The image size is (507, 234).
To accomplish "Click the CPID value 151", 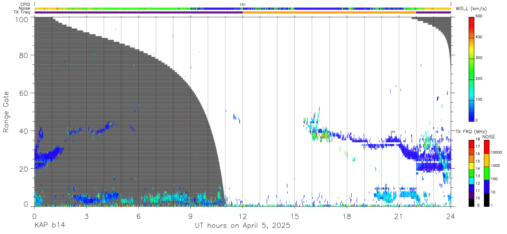I will [x=242, y=5].
